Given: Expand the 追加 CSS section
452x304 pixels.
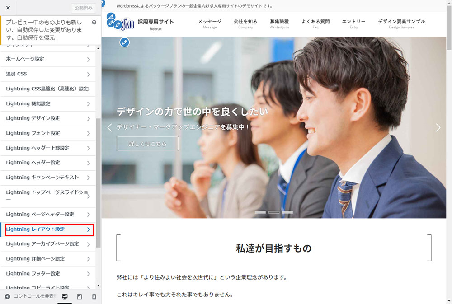Looking at the screenshot, I should (48, 74).
